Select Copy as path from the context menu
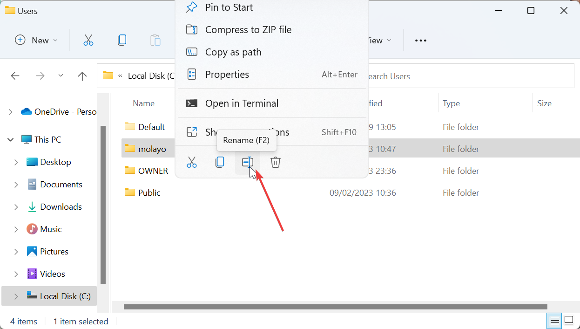 233,52
